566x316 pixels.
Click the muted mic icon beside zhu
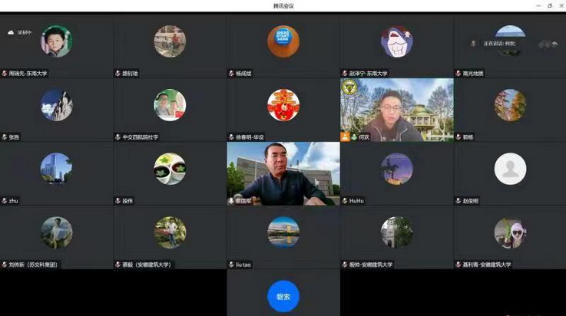pyautogui.click(x=5, y=201)
